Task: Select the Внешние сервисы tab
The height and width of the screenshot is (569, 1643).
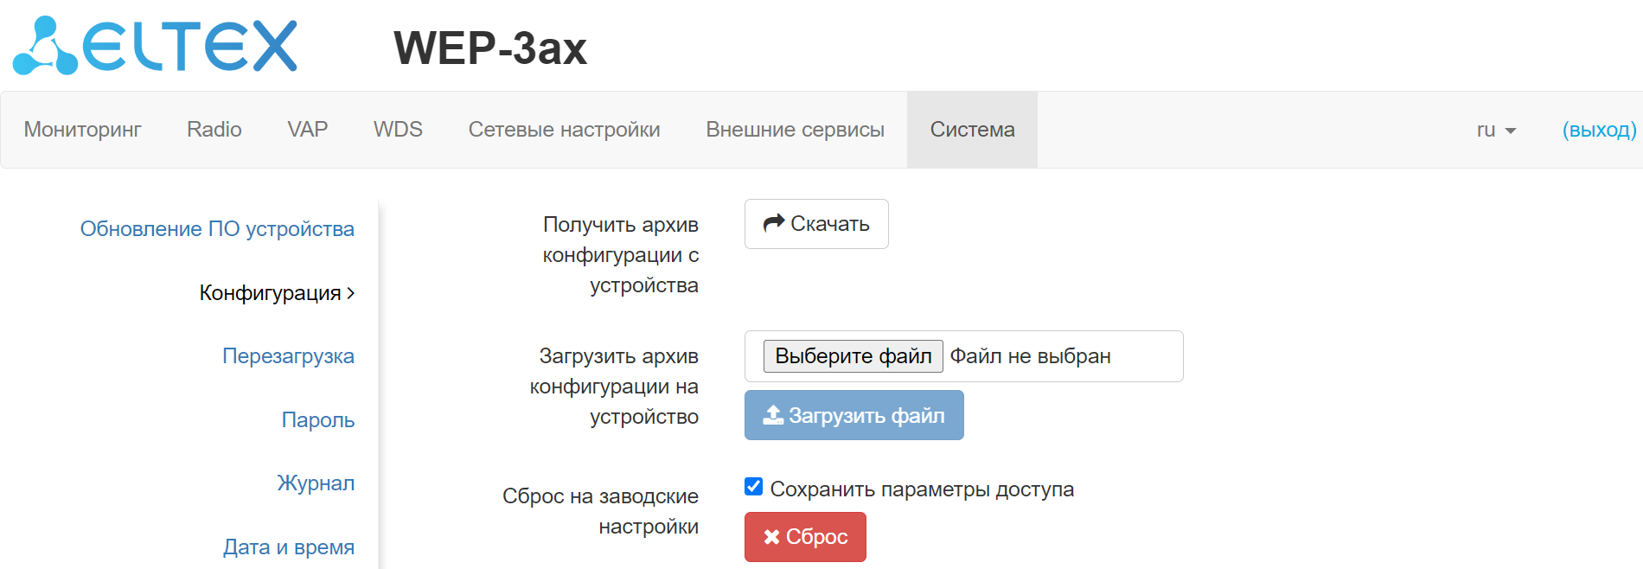Action: tap(795, 130)
